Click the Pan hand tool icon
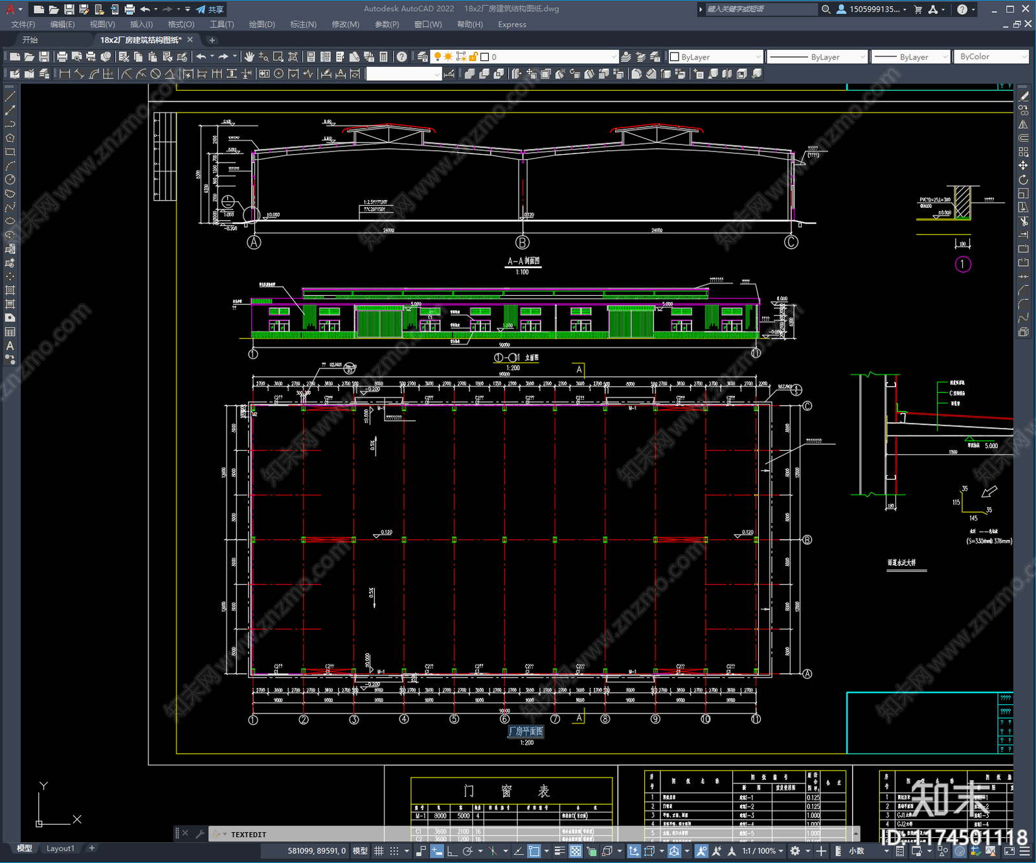Viewport: 1036px width, 863px height. pyautogui.click(x=249, y=57)
